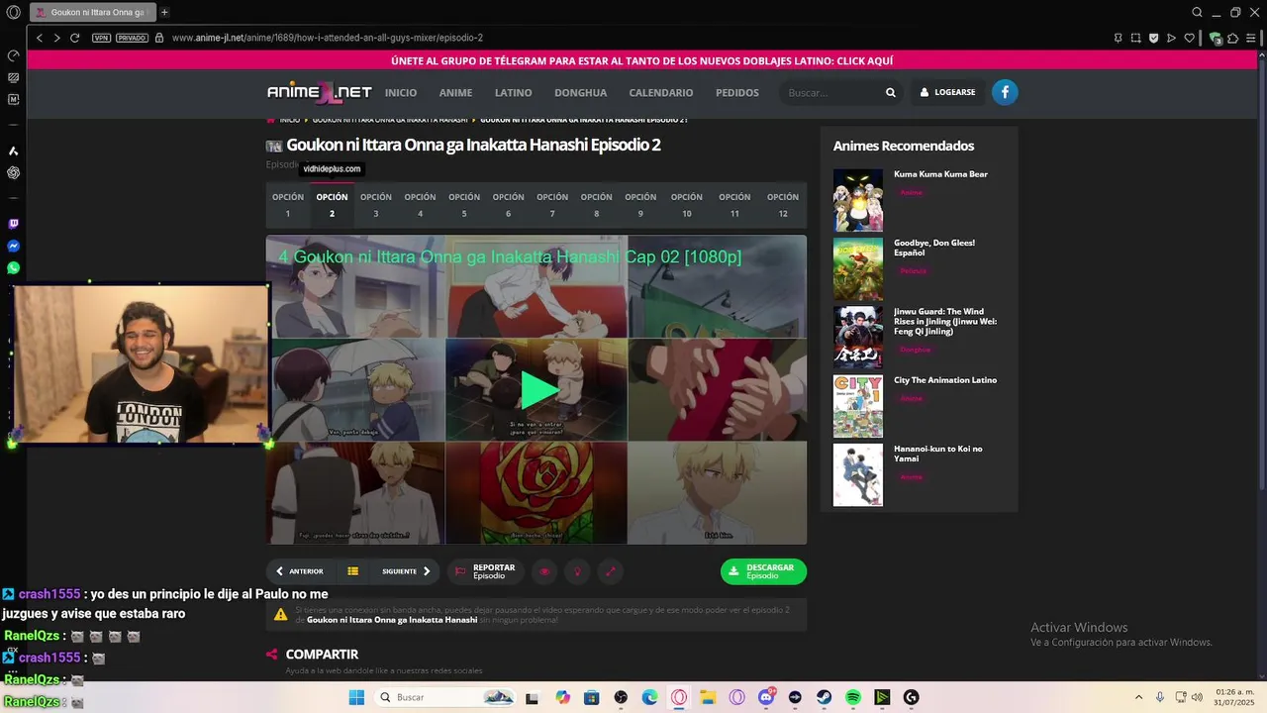Switch to the OPCIÓN 1 server tab
This screenshot has width=1267, height=713.
[x=288, y=205]
